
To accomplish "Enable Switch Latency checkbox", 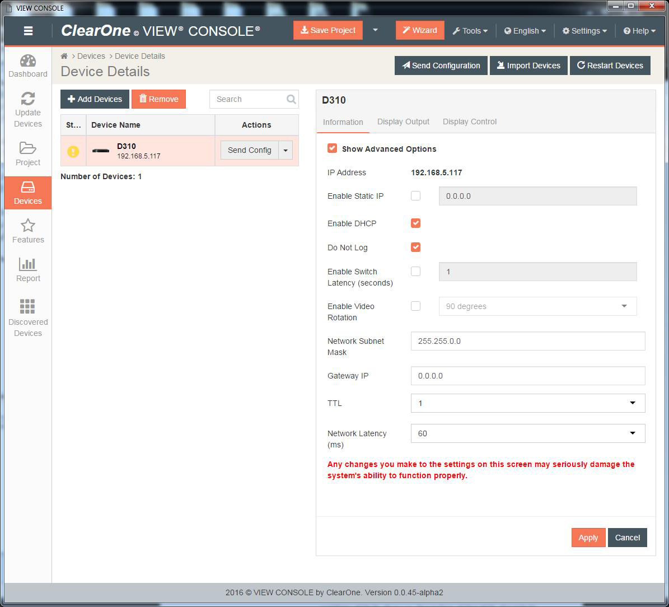I will [415, 272].
